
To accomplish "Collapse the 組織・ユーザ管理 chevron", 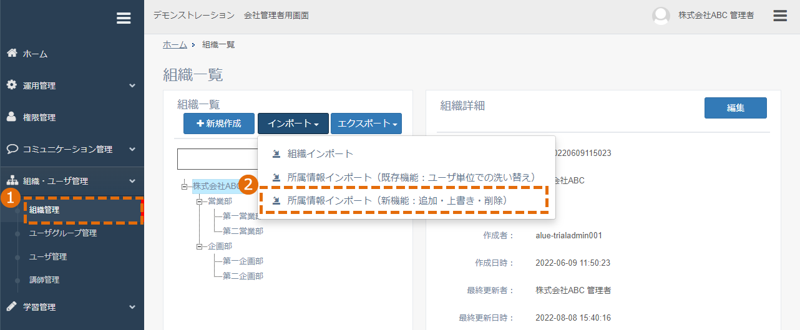I will point(132,181).
